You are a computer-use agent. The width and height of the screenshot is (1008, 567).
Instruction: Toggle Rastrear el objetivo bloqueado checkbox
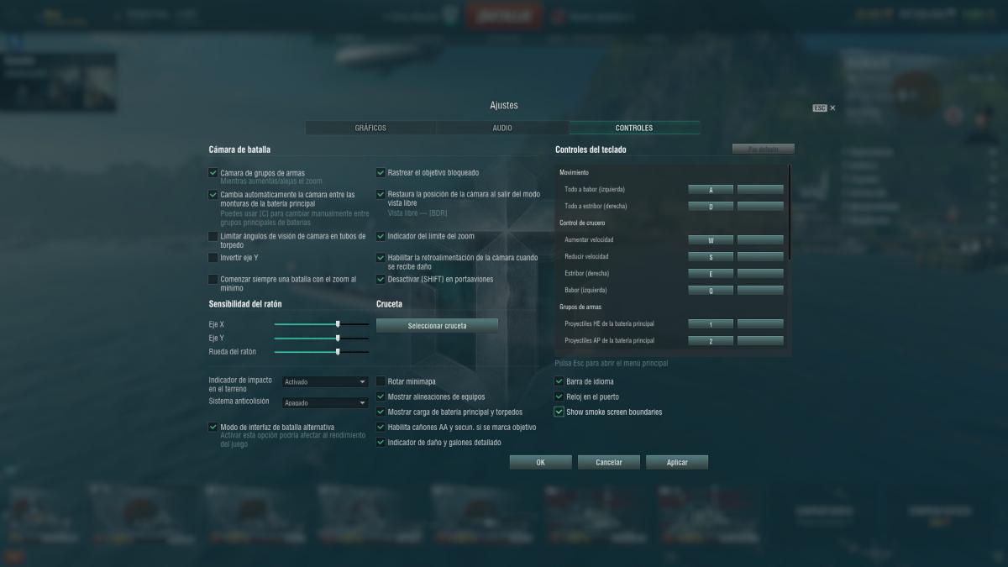(381, 173)
